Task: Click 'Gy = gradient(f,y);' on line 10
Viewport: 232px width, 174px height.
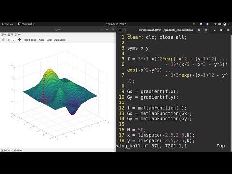Action: click(x=153, y=97)
